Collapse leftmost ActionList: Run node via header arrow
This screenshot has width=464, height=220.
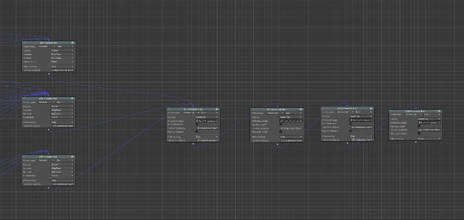169,109
